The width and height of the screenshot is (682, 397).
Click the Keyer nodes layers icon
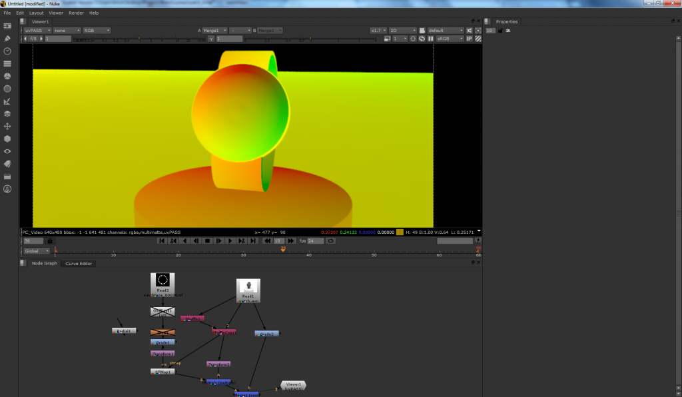tap(7, 114)
